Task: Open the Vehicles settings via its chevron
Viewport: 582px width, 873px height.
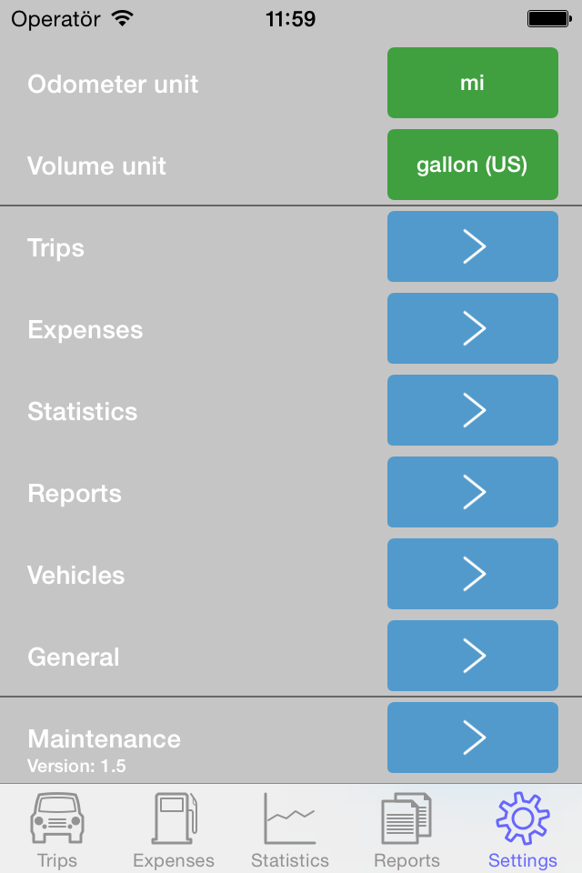Action: [x=472, y=574]
